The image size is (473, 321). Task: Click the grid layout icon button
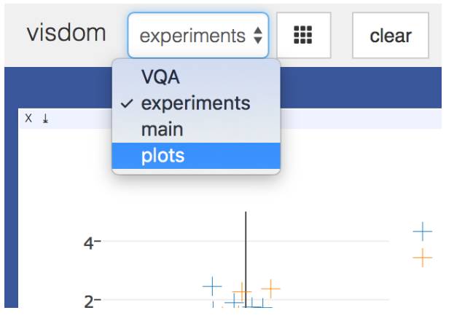pyautogui.click(x=303, y=35)
